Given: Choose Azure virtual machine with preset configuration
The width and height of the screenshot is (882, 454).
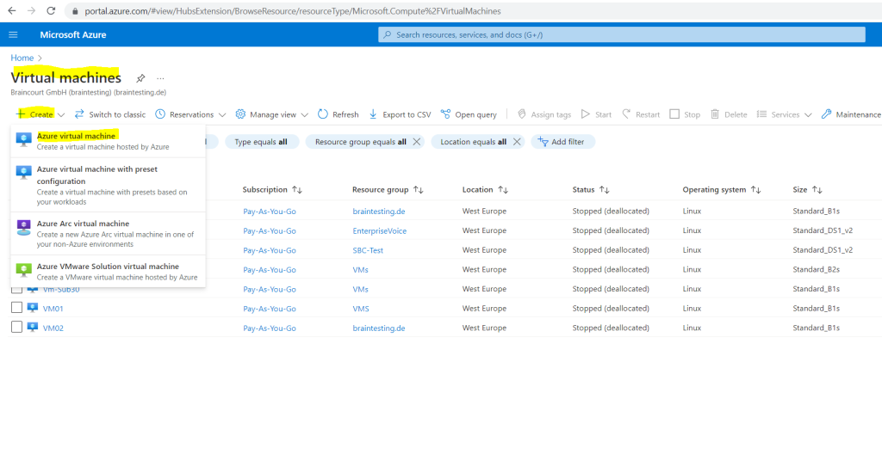Looking at the screenshot, I should 108,185.
